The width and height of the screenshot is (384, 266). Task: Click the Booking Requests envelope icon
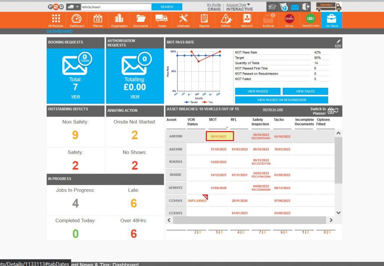(x=75, y=65)
